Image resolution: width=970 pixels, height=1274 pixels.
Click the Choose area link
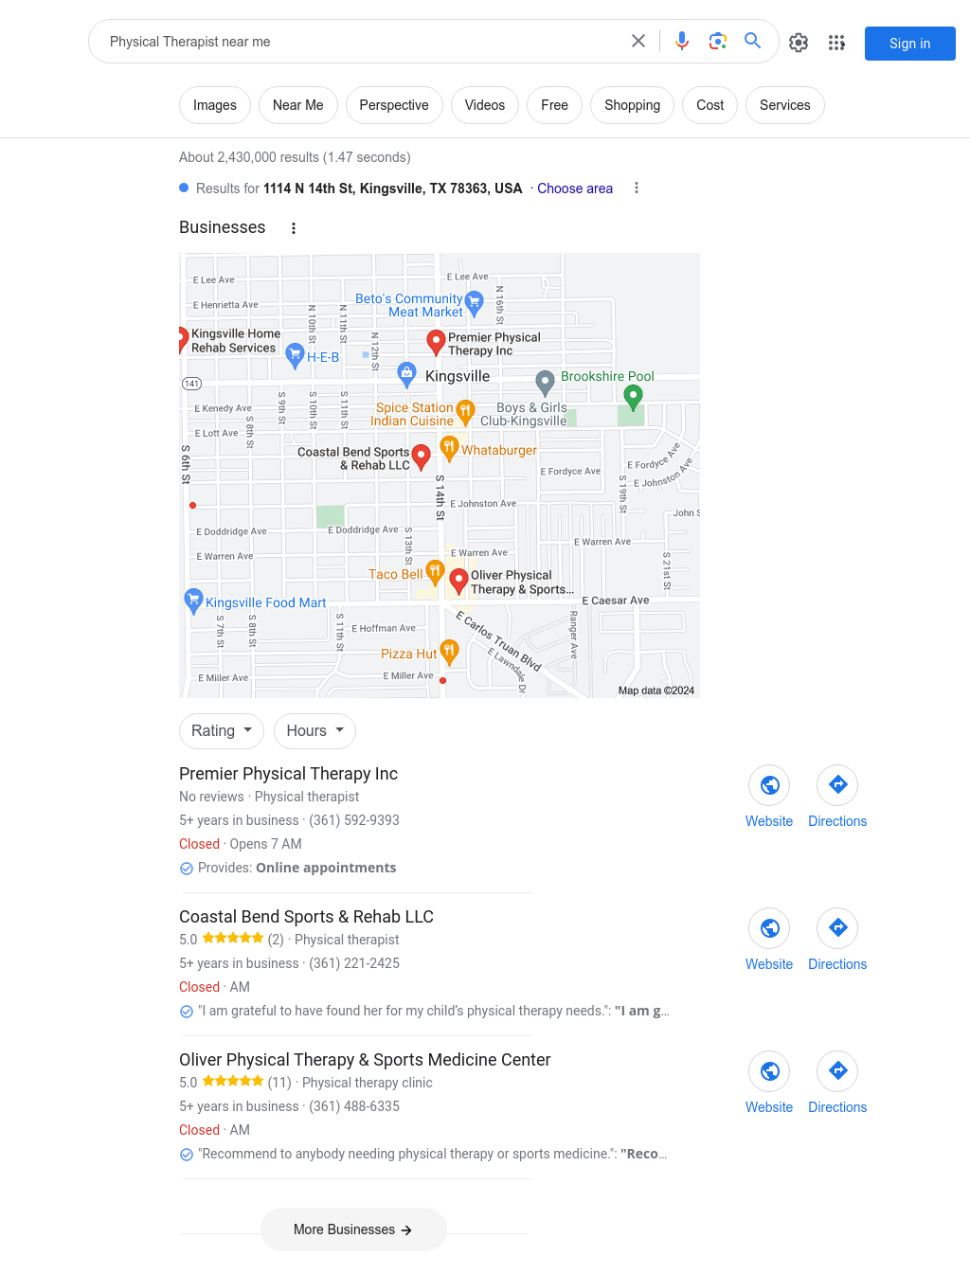tap(575, 188)
